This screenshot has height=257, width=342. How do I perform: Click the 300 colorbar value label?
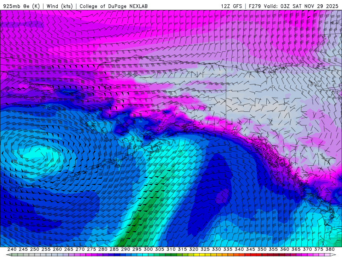click(148, 249)
